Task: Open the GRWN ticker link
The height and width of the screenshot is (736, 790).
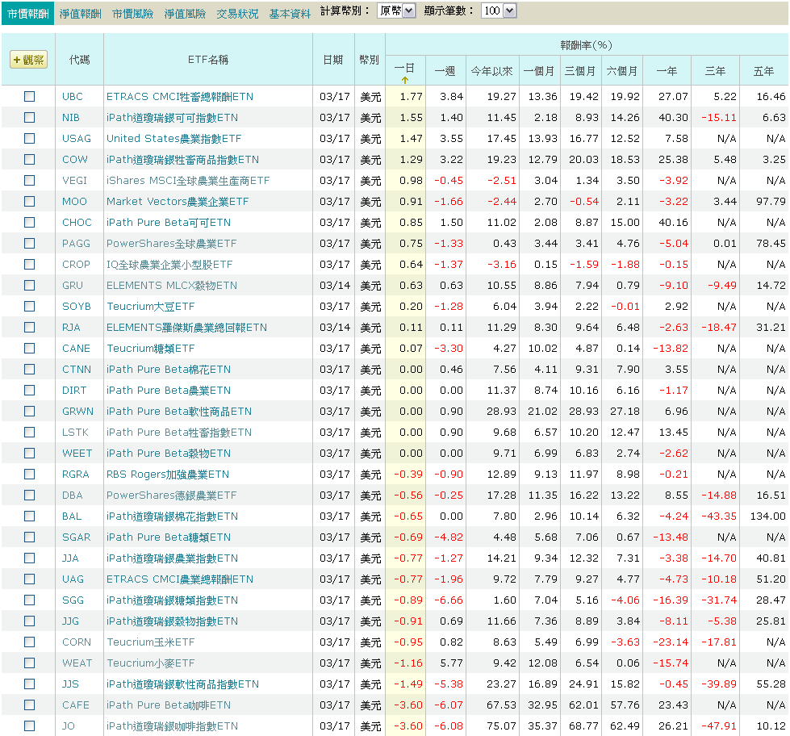Action: [78, 411]
